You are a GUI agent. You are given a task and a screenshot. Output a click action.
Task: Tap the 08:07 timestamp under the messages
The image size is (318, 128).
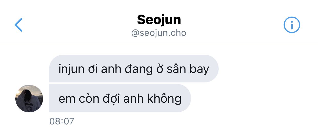tap(62, 121)
